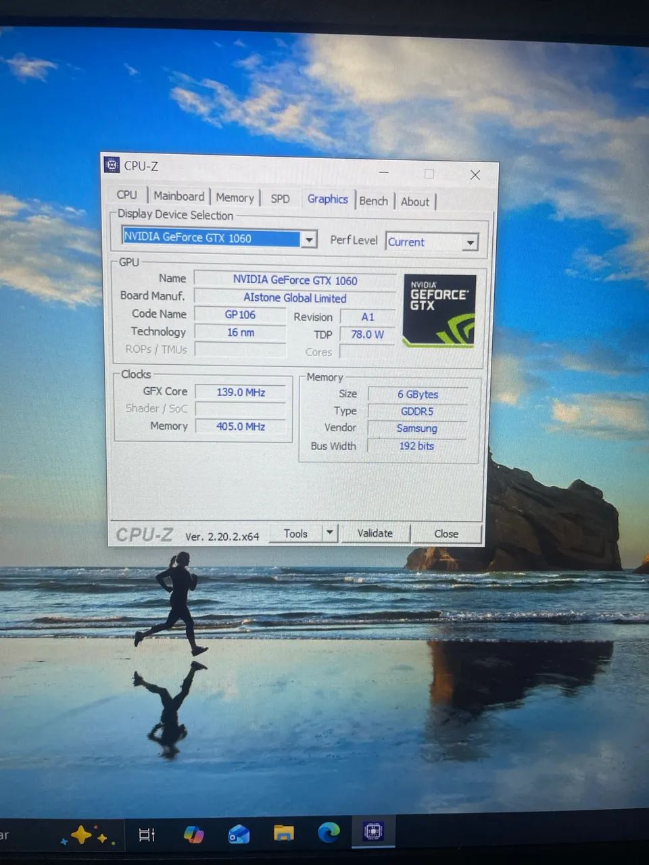Click the empty ROPs / TMUs field

click(x=240, y=349)
